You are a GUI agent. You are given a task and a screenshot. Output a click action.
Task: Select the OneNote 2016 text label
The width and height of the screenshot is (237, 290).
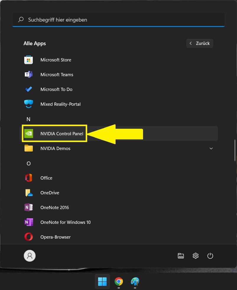click(55, 208)
